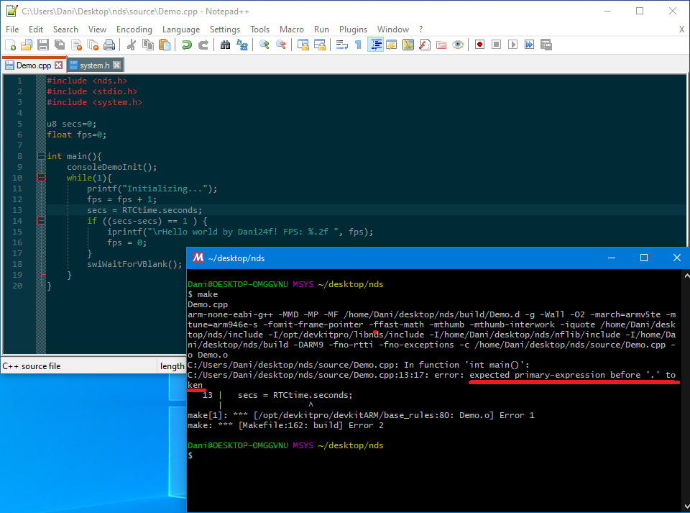This screenshot has height=513, width=690.
Task: Toggle synchronize vertical scrolling icon
Action: click(x=303, y=45)
